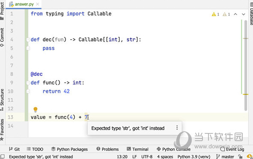253x159 pixels.
Task: Toggle tool window bars icon bottom-left
Action: point(3,156)
